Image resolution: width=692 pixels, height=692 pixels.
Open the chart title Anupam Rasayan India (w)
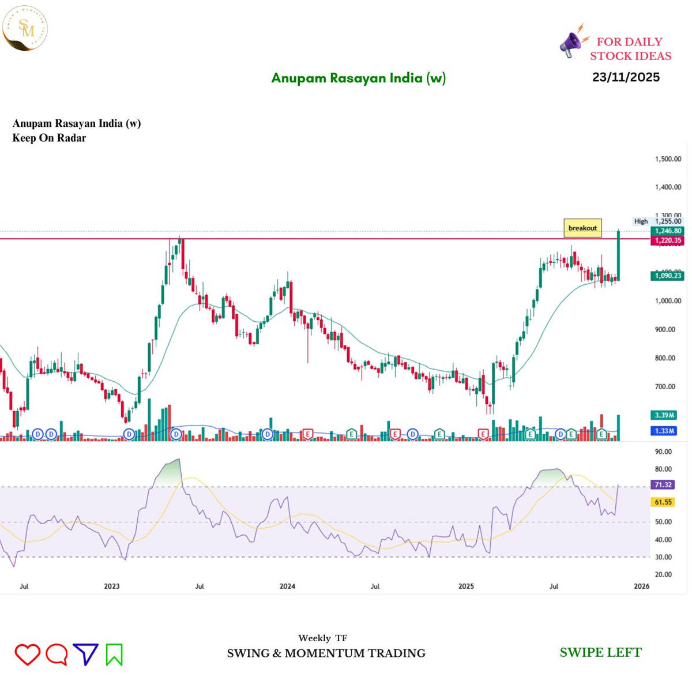point(359,78)
